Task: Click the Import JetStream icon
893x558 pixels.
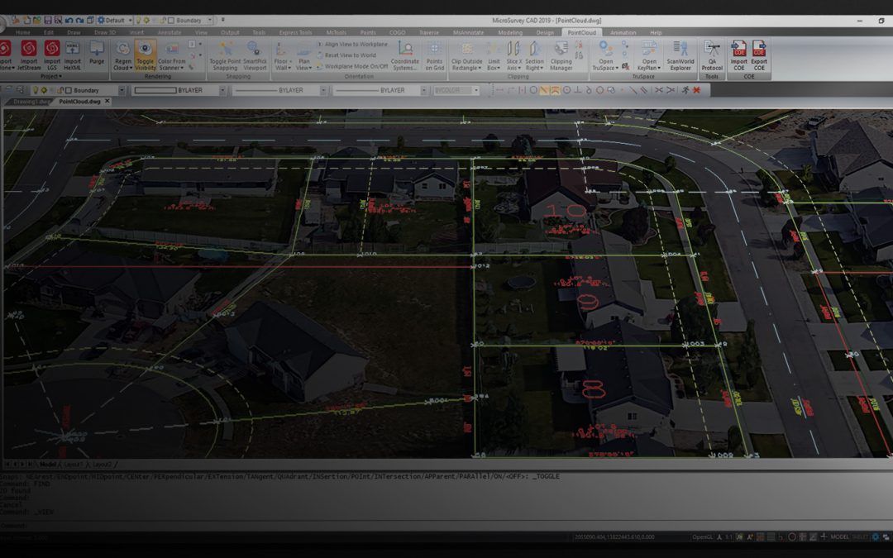Action: 29,53
